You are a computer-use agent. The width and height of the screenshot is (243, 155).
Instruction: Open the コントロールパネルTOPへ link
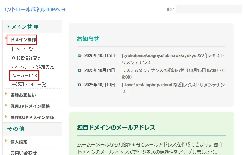33,10
